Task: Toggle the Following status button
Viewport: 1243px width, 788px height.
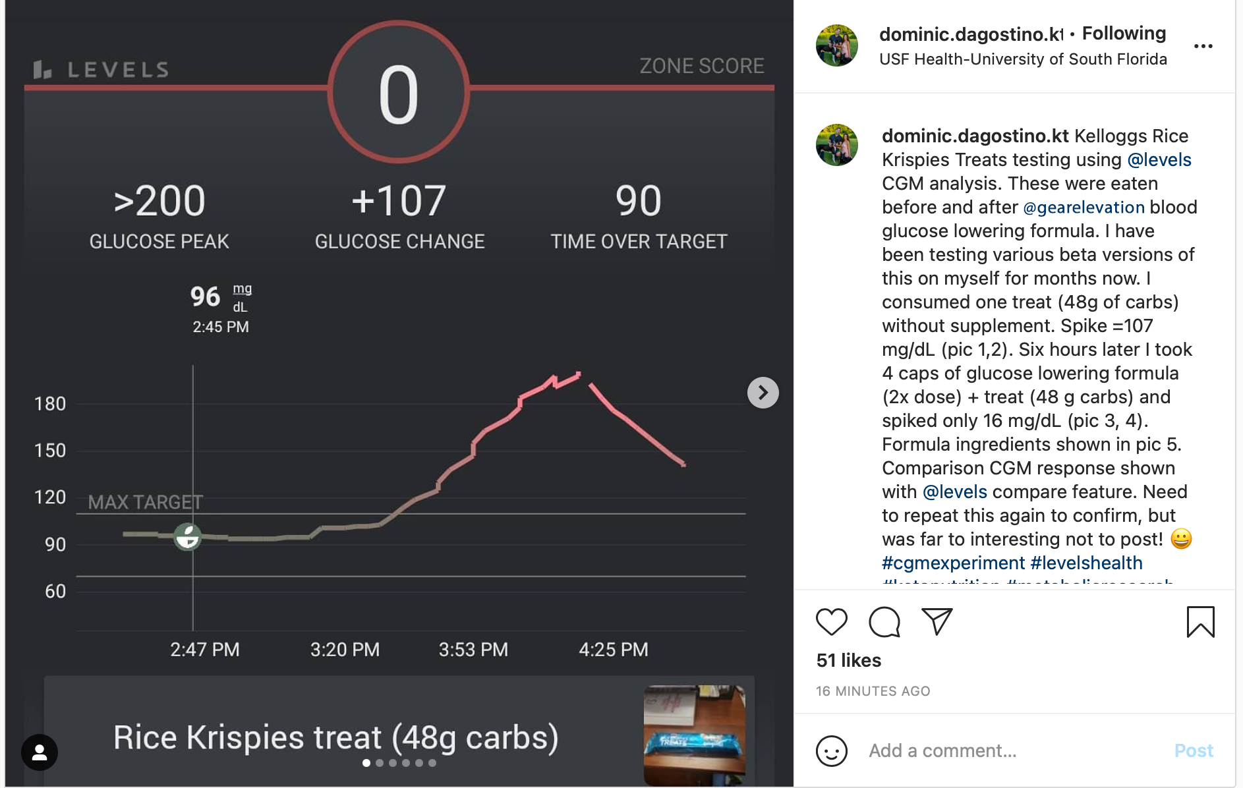Action: (1124, 34)
